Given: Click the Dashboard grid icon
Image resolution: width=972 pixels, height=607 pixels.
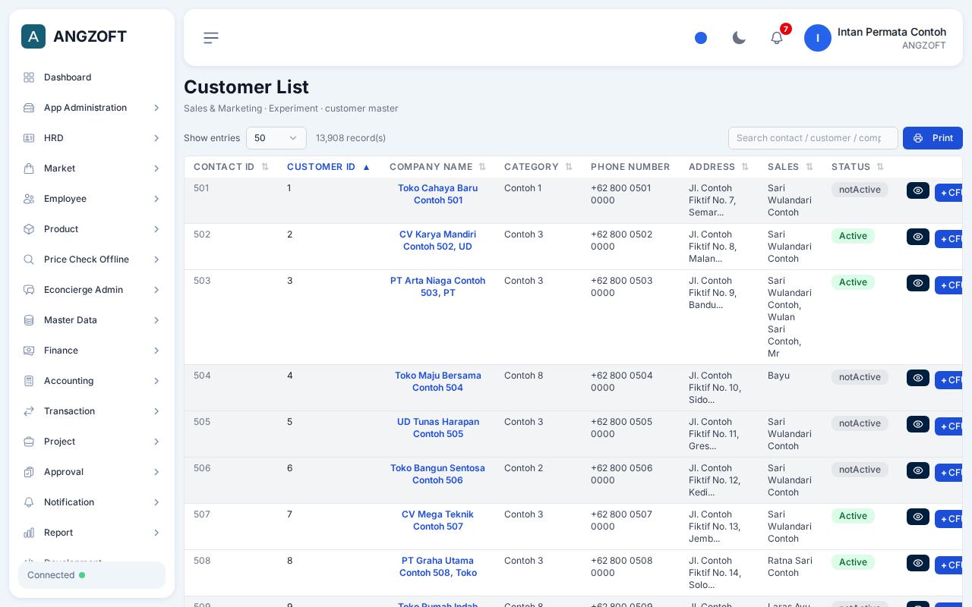Looking at the screenshot, I should click(29, 77).
